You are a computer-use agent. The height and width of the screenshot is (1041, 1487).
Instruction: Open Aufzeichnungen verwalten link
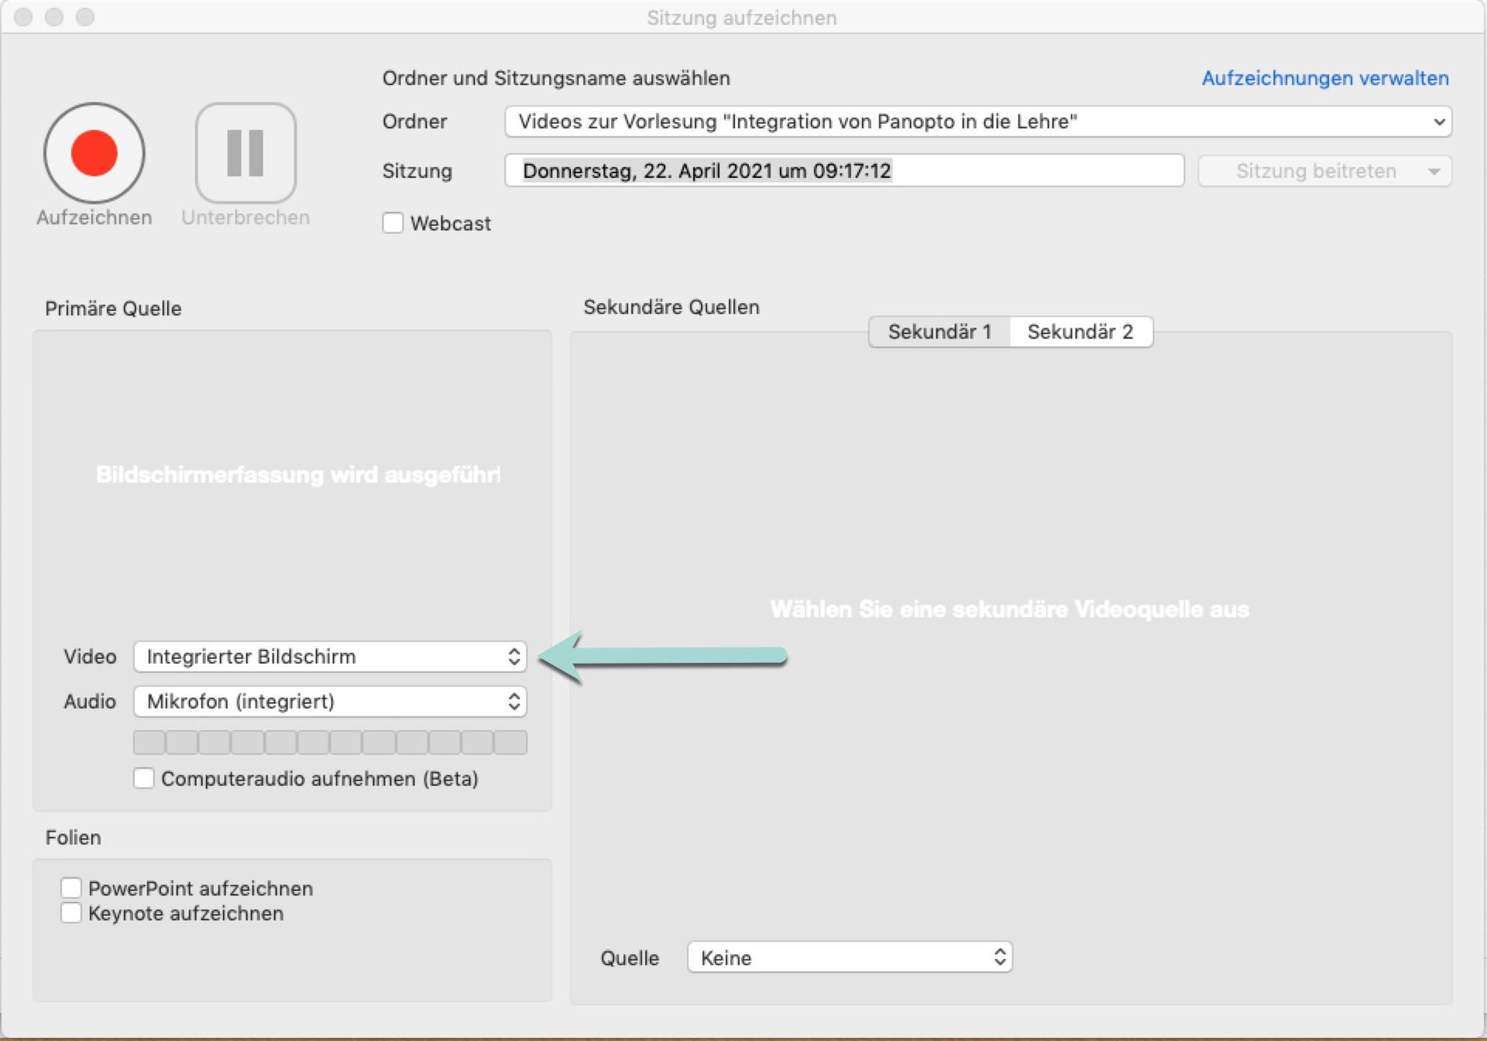pos(1324,78)
